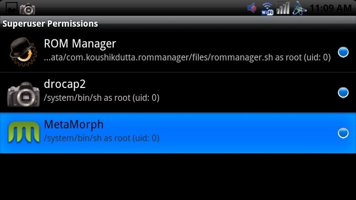Toggle drocap2 permission indicator
The image size is (356, 200).
click(x=343, y=93)
